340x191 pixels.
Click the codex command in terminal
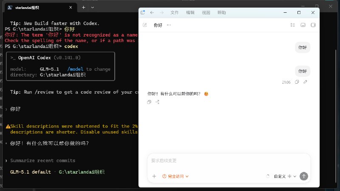(71, 46)
